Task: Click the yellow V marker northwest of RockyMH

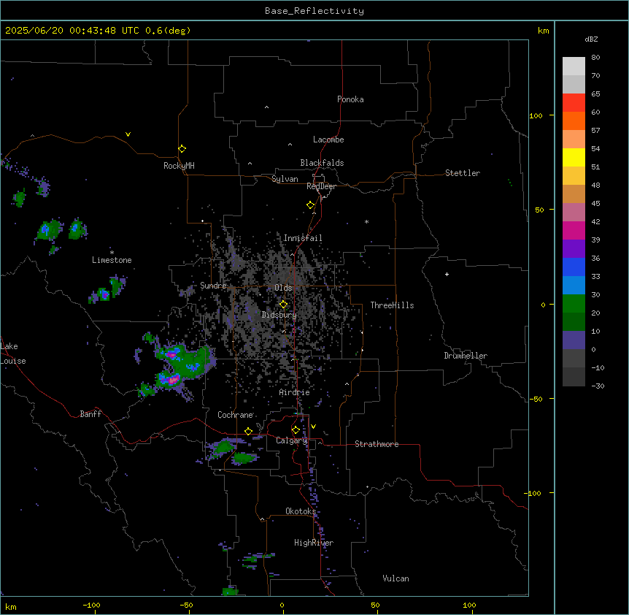Action: tap(128, 134)
